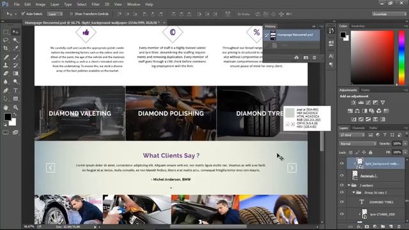
Task: Open the Essentials workspace dropdown
Action: pyautogui.click(x=389, y=14)
